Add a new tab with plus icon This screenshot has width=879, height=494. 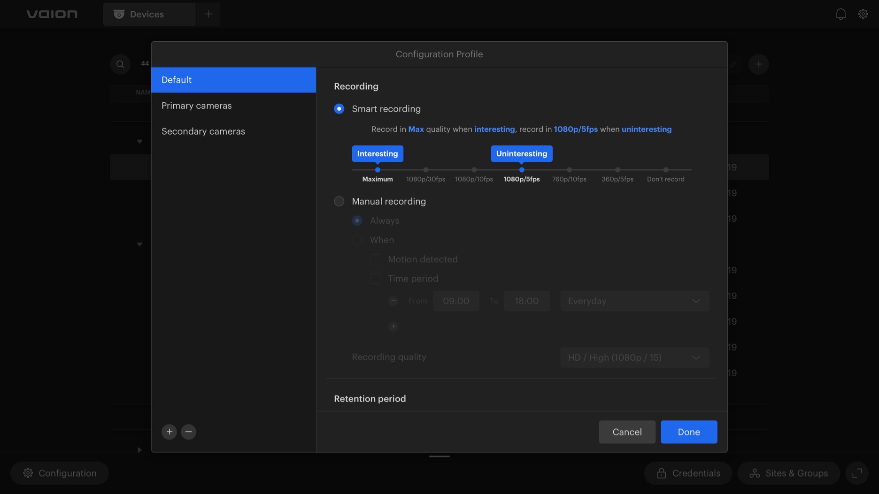point(208,14)
